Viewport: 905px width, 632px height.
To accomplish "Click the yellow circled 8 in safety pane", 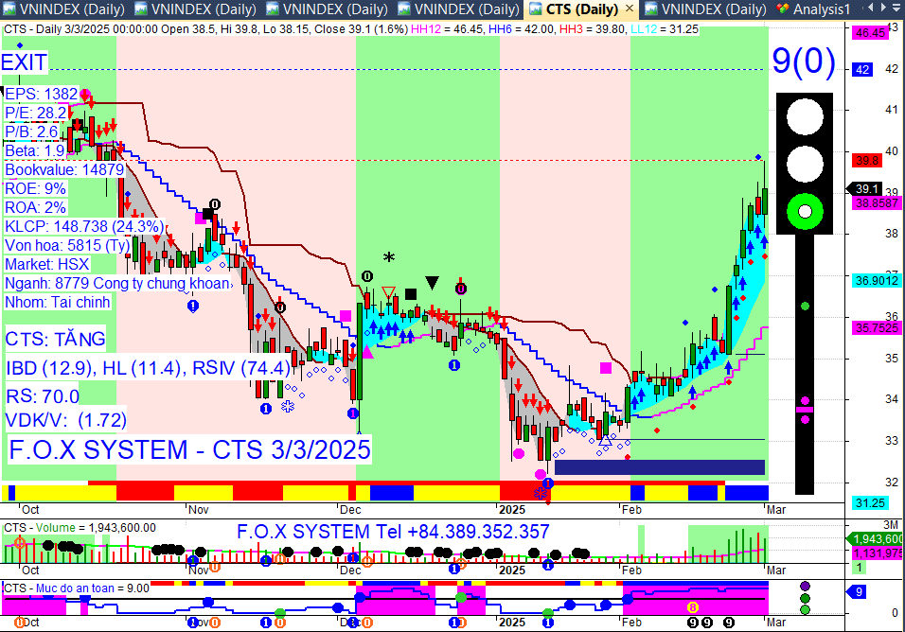I will point(693,607).
